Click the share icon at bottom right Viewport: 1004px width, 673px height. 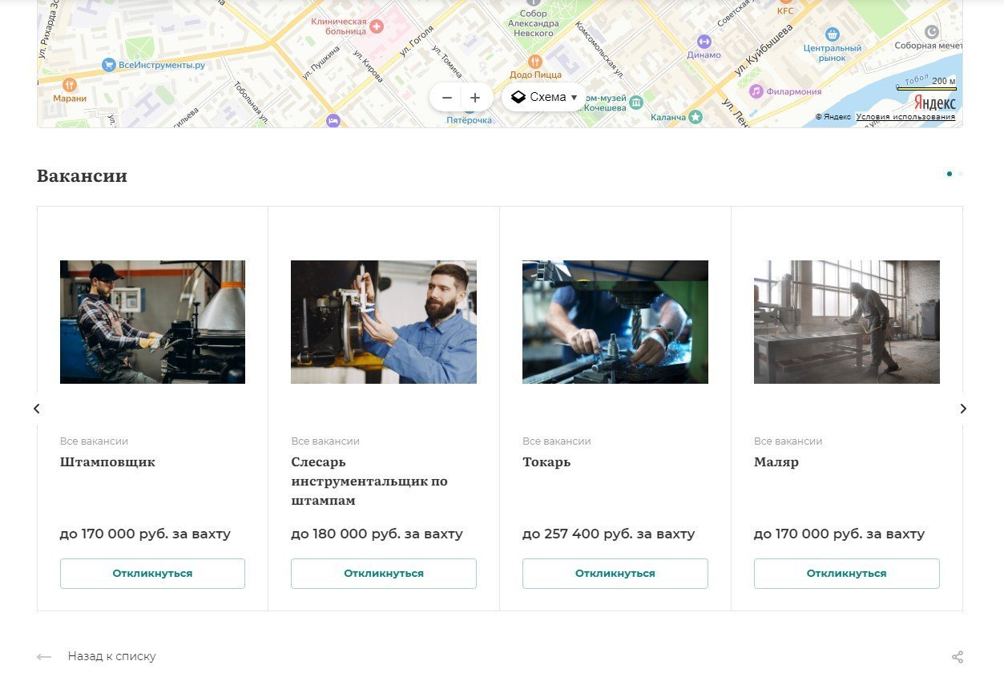(x=957, y=657)
